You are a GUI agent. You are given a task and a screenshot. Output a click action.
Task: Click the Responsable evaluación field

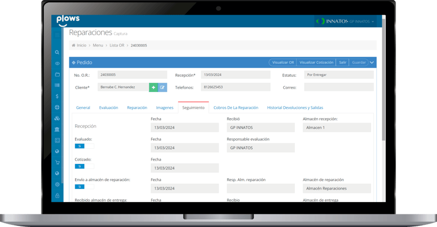tap(261, 148)
